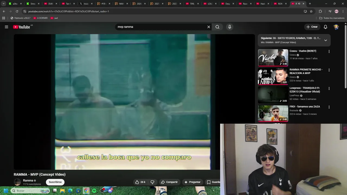Screen dimensions: 347x195
Task: Open the sad bookmark
Action: 54,18
